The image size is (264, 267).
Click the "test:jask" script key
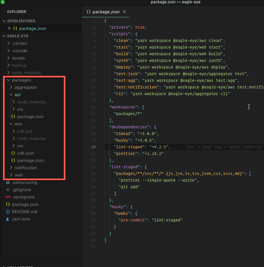point(128,74)
